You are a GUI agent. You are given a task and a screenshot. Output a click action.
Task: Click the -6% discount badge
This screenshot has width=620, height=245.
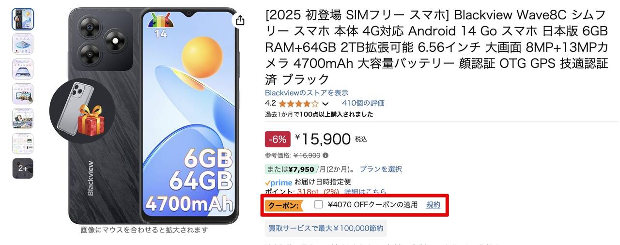(278, 139)
